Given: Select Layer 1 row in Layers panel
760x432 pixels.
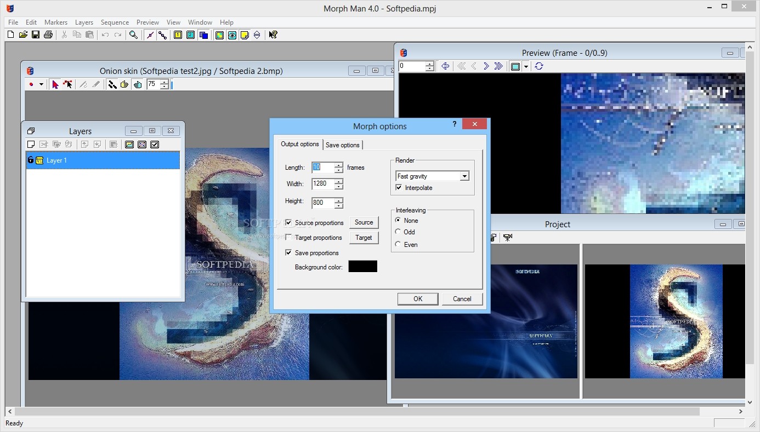Looking at the screenshot, I should (103, 160).
